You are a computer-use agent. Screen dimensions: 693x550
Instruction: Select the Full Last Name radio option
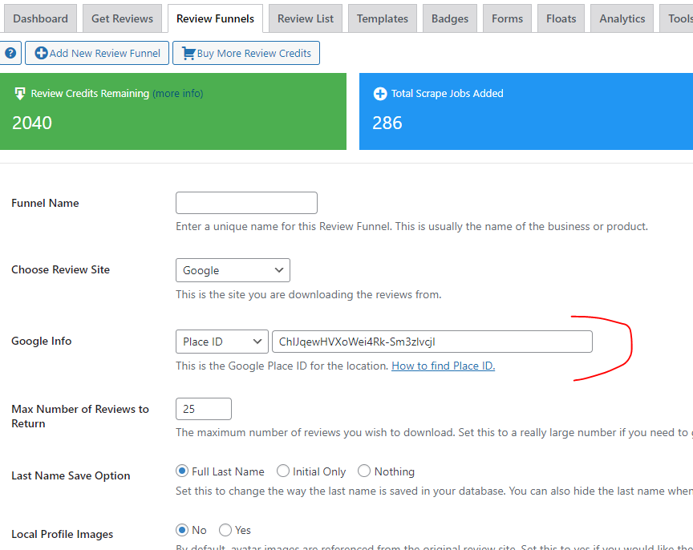181,471
